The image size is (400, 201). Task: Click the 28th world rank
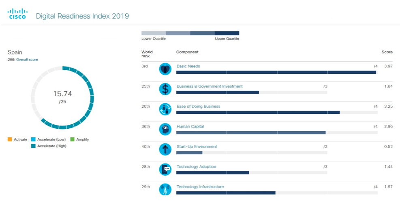[x=145, y=166]
